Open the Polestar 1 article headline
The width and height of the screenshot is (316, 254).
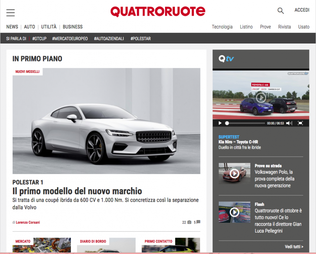(77, 191)
